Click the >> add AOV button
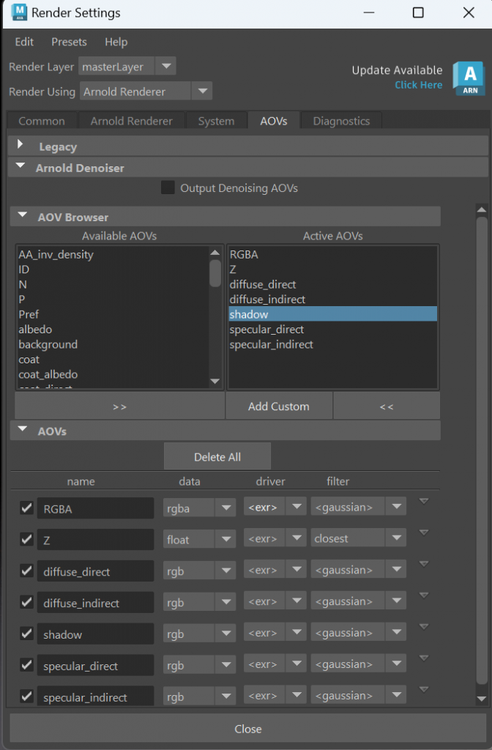The width and height of the screenshot is (492, 750). (x=119, y=406)
